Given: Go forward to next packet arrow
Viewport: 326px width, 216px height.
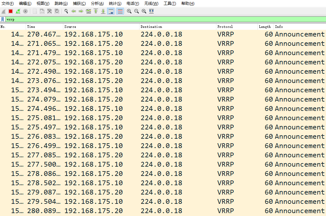Looking at the screenshot, I should click(81, 11).
